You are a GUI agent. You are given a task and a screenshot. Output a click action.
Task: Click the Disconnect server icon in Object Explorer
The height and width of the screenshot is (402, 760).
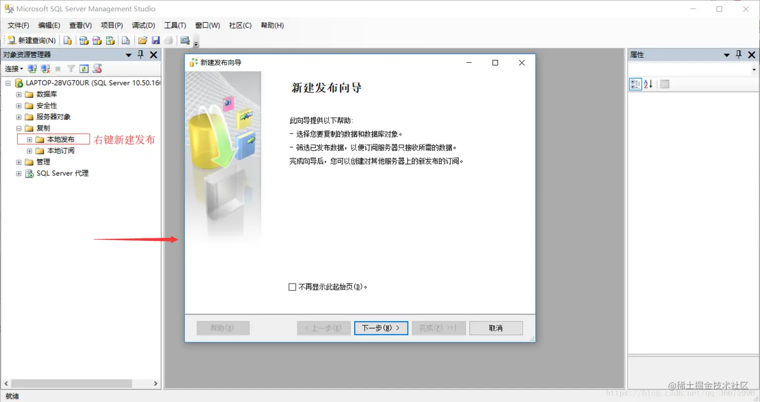point(45,68)
